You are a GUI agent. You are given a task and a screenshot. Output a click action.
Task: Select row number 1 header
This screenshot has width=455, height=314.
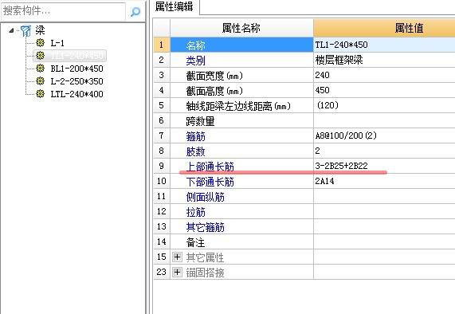click(x=162, y=45)
